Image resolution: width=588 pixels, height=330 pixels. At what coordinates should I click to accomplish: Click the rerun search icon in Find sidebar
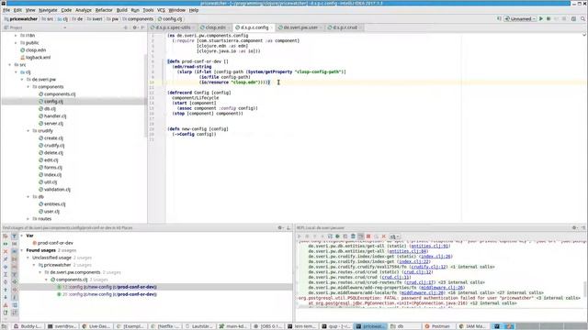(6, 244)
